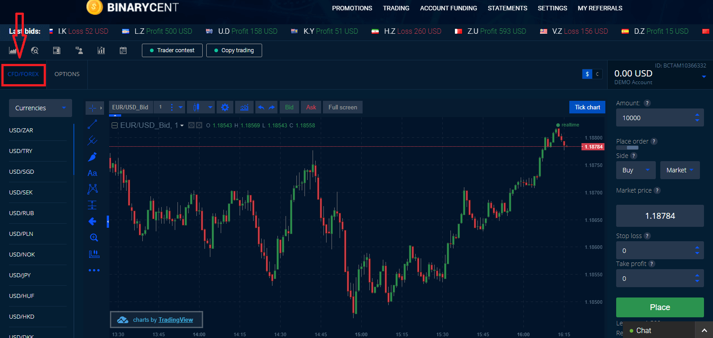The width and height of the screenshot is (713, 338).
Task: Open the MY REFERRALS menu
Action: pyautogui.click(x=600, y=8)
